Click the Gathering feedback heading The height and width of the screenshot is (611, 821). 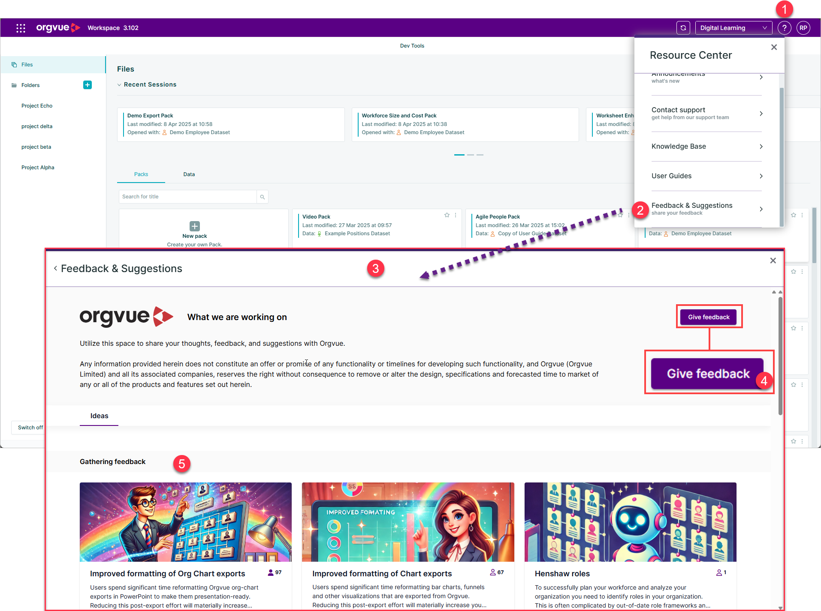[x=112, y=461]
